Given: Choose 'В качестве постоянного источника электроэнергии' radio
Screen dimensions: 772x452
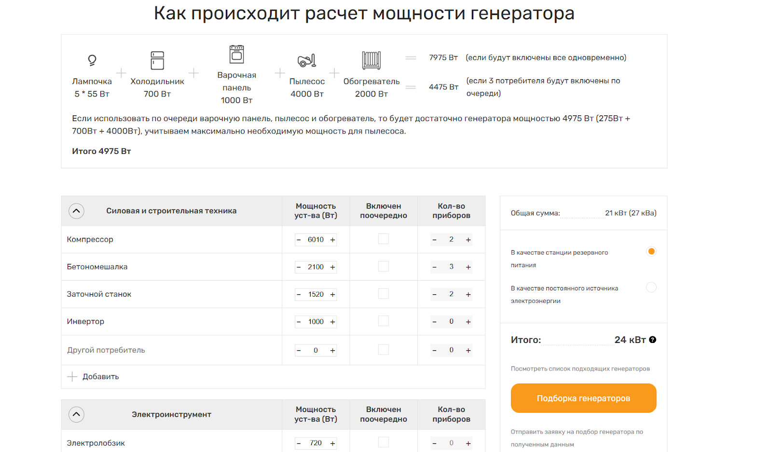Looking at the screenshot, I should (651, 288).
